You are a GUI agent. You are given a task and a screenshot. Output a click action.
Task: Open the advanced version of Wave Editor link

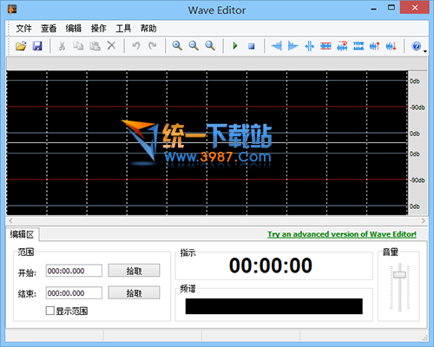click(x=342, y=234)
